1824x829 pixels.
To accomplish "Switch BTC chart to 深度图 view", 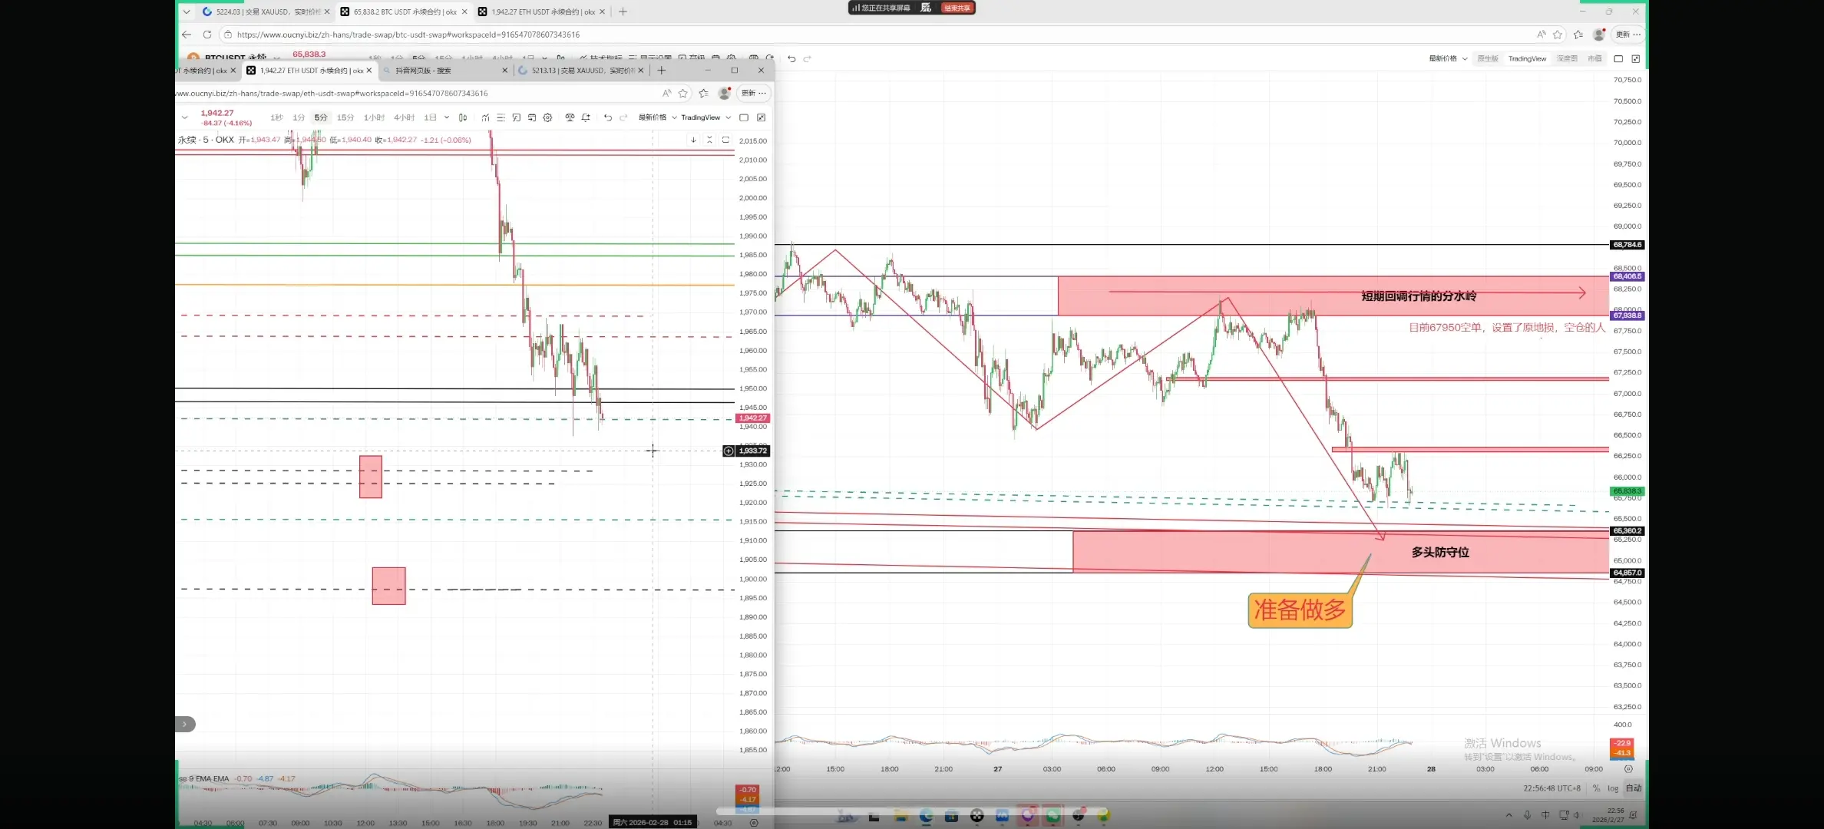I will click(1567, 59).
